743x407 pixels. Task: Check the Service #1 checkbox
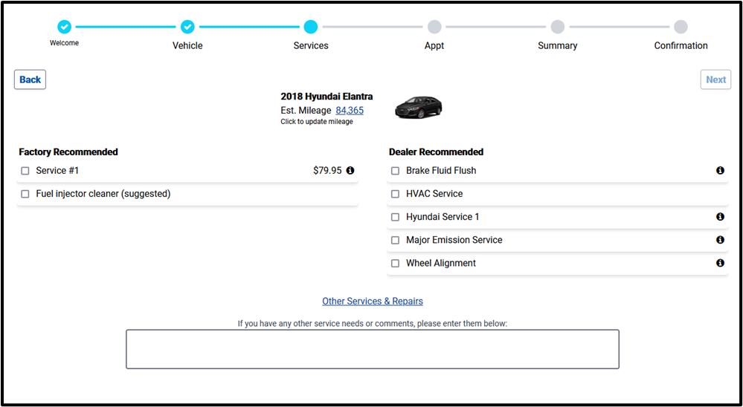pyautogui.click(x=25, y=171)
